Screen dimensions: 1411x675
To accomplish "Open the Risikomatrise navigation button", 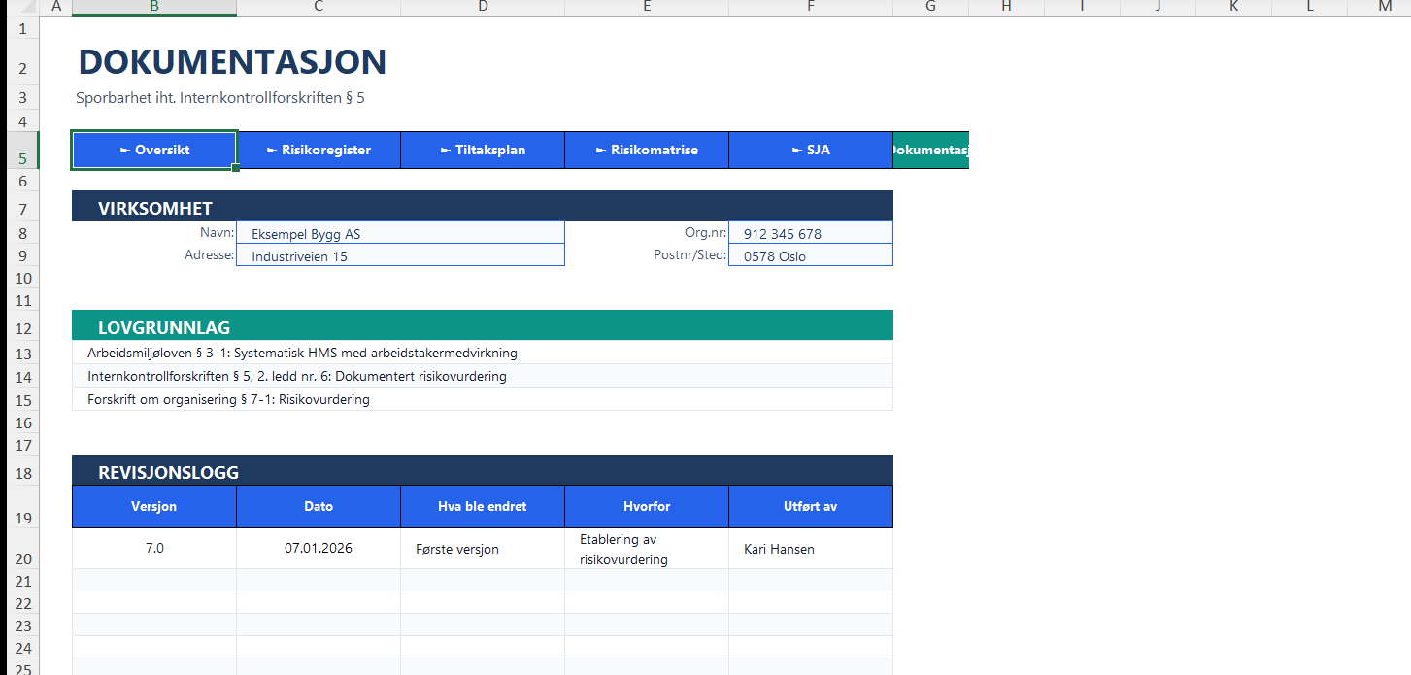I will point(646,151).
